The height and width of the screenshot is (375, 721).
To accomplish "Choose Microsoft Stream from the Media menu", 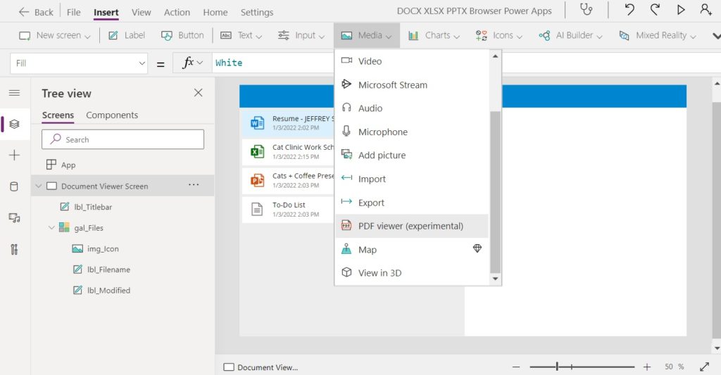I will pyautogui.click(x=411, y=85).
